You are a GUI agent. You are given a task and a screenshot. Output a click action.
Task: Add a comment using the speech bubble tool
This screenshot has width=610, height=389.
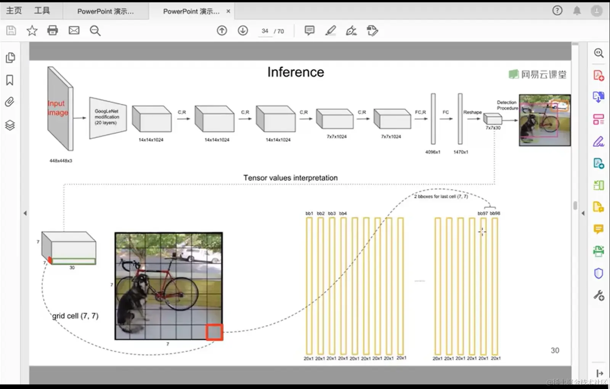click(x=310, y=31)
